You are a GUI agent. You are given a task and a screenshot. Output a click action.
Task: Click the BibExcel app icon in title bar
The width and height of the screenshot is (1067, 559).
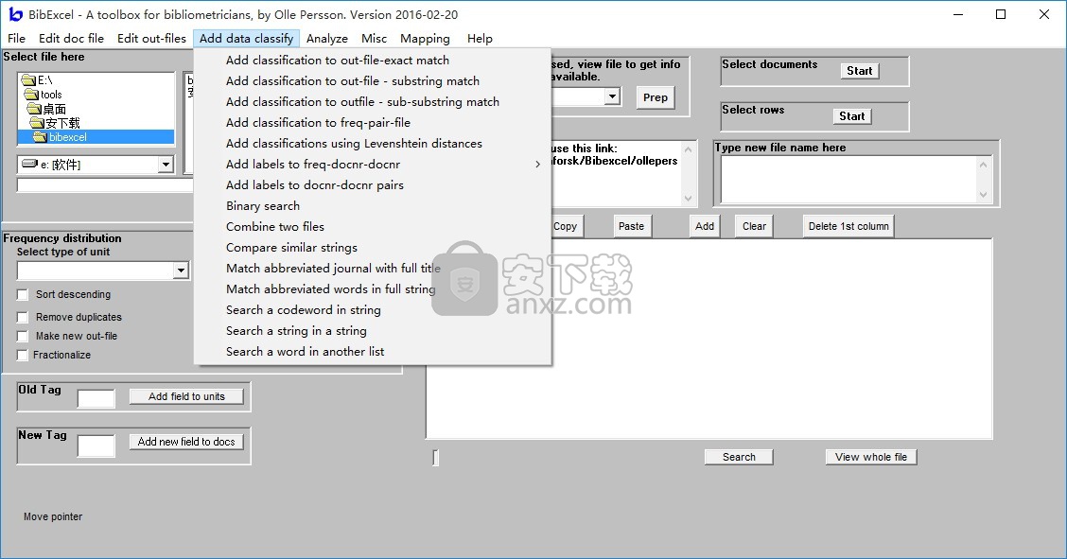coord(15,14)
